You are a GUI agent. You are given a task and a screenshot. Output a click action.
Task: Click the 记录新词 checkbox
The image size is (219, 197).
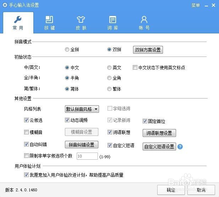point(110,120)
